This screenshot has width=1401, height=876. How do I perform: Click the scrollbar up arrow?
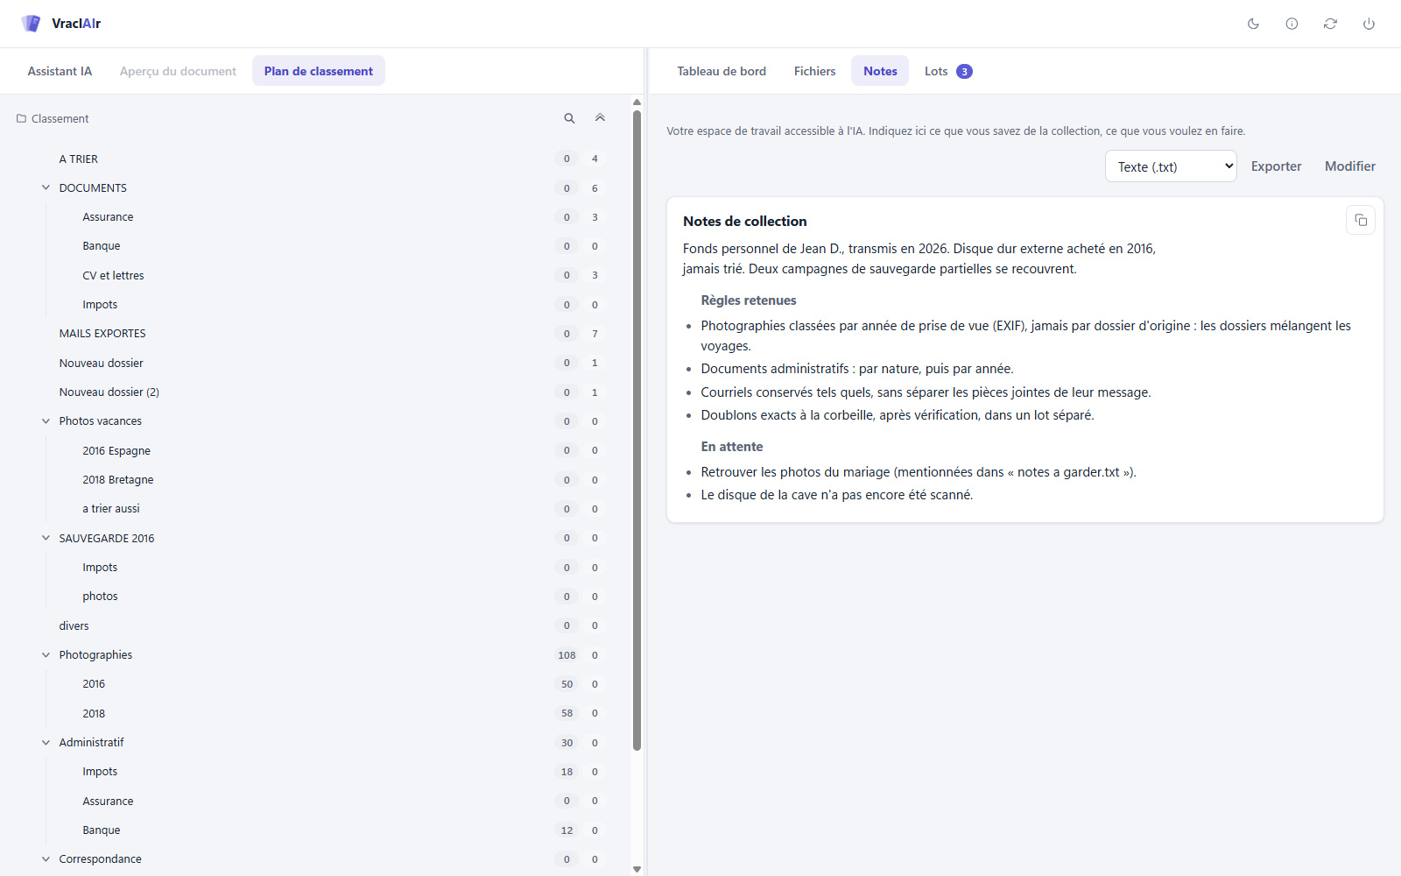(637, 102)
